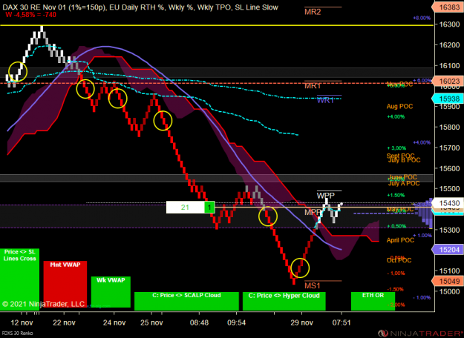This screenshot has height=338, width=464.
Task: Click the 'Aug POC' label
Action: pyautogui.click(x=399, y=106)
